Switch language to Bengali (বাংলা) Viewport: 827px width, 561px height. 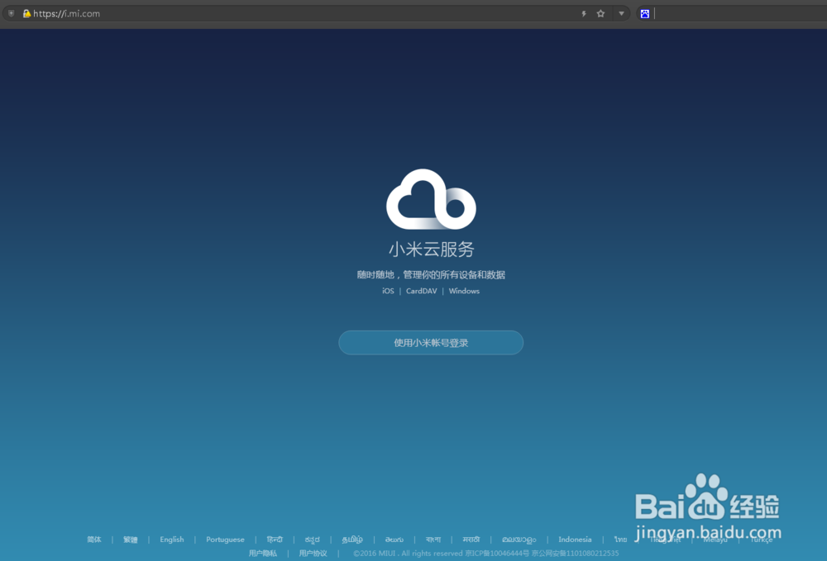pyautogui.click(x=433, y=540)
